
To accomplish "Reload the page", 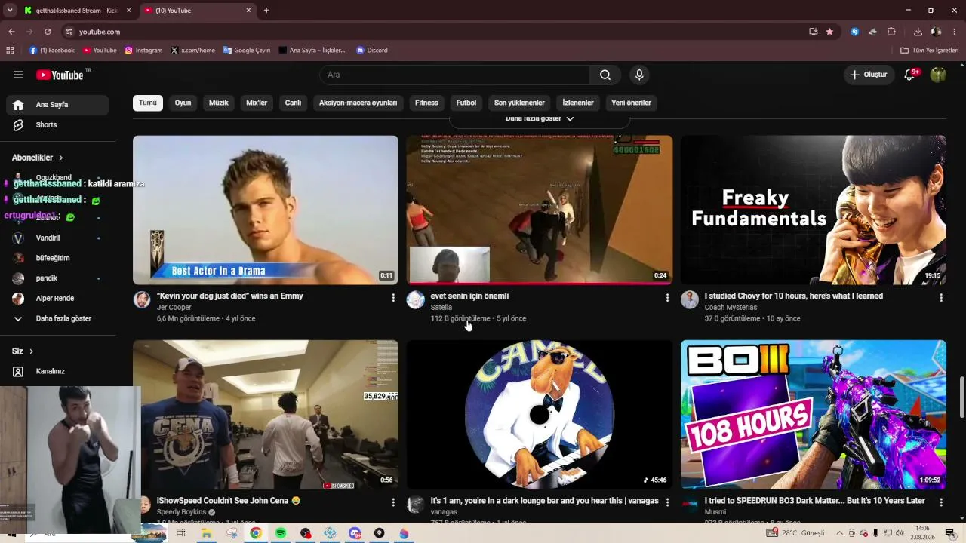I will (48, 32).
